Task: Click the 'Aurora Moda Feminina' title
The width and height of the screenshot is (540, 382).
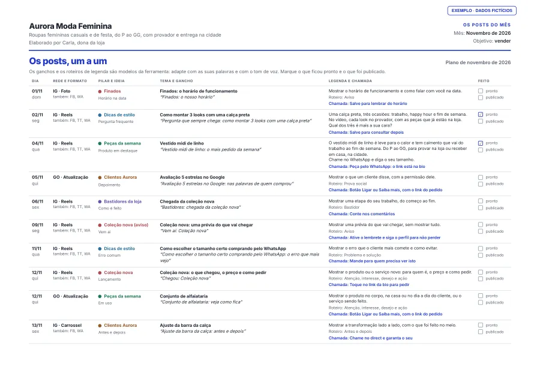Action: 70,26
